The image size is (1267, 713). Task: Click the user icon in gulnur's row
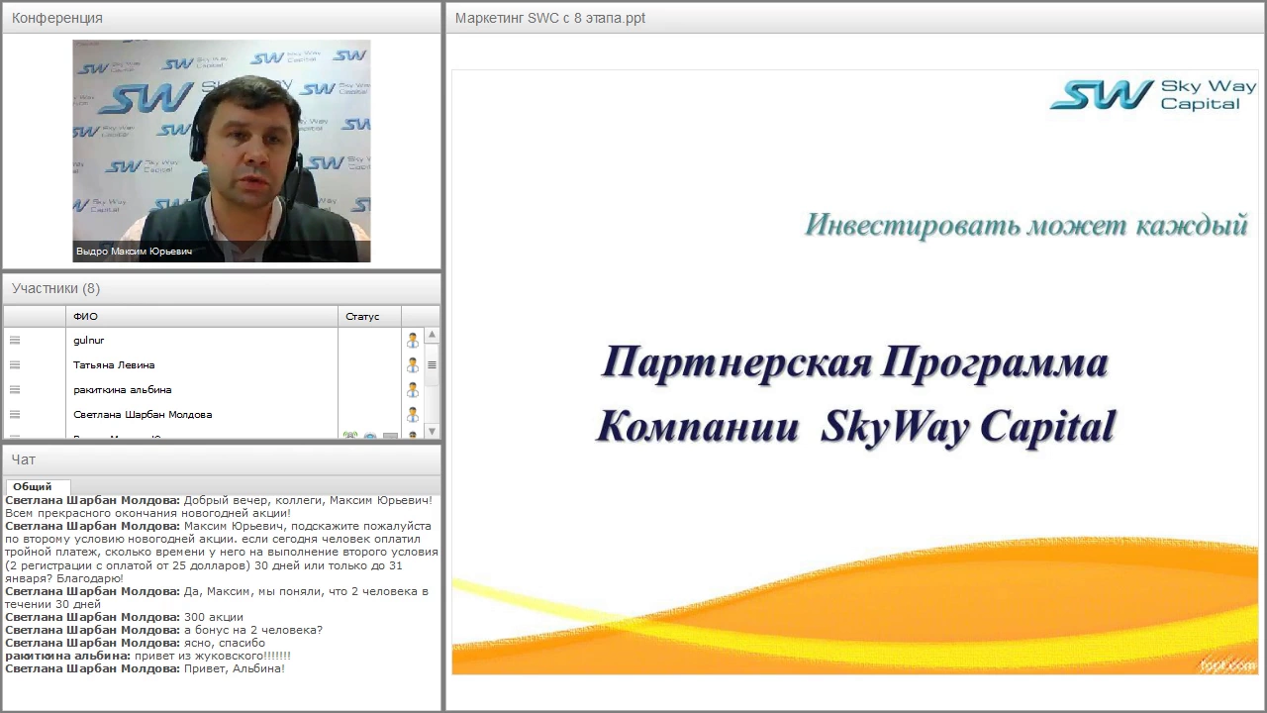[x=413, y=341]
